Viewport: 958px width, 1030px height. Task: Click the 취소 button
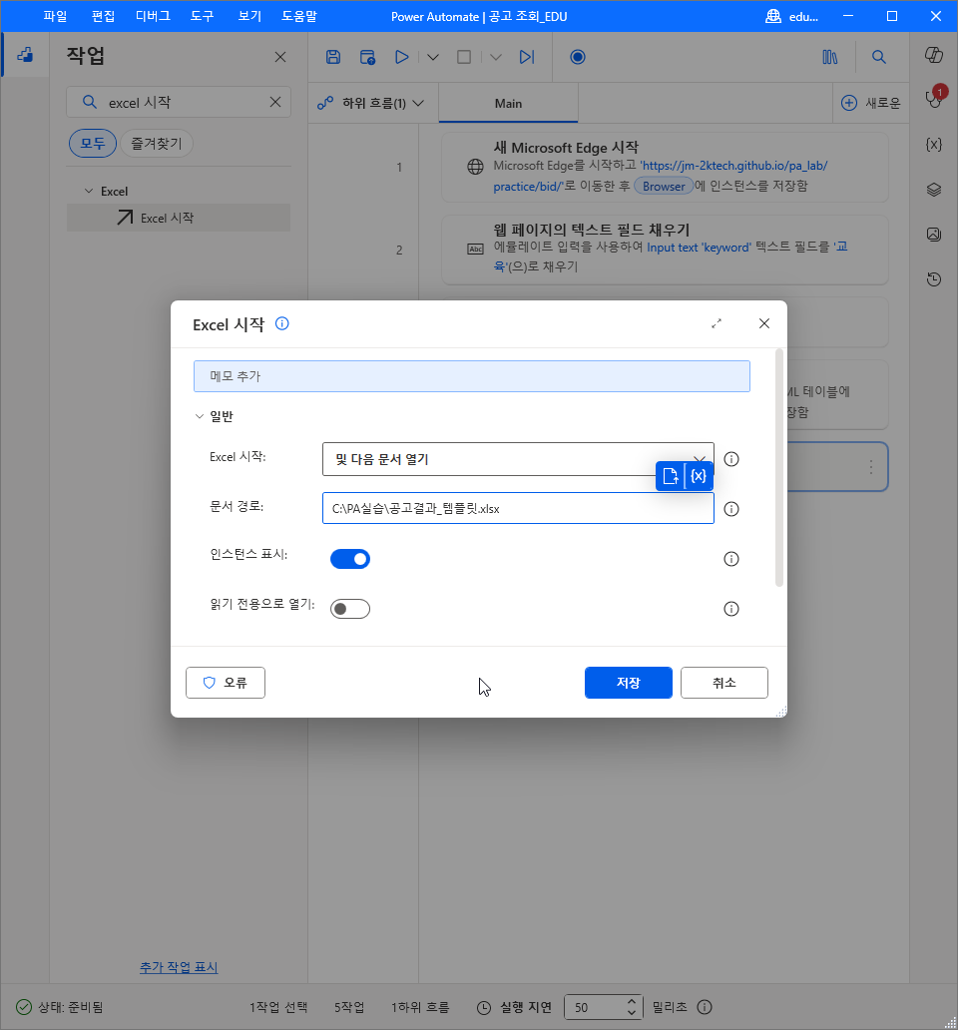[x=724, y=683]
